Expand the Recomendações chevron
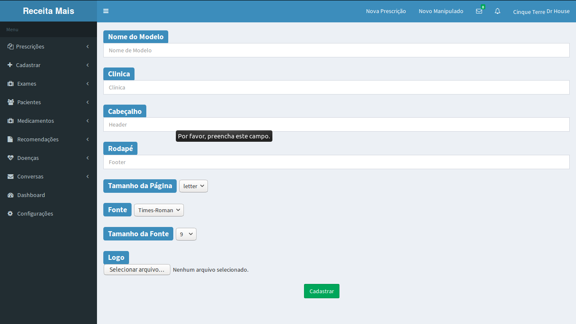This screenshot has width=576, height=324. (88, 139)
